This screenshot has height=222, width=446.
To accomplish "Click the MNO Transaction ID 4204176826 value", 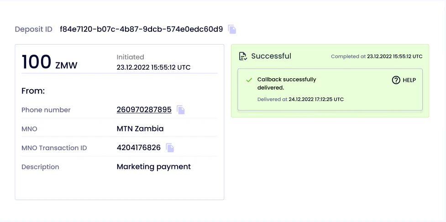I will pyautogui.click(x=138, y=148).
